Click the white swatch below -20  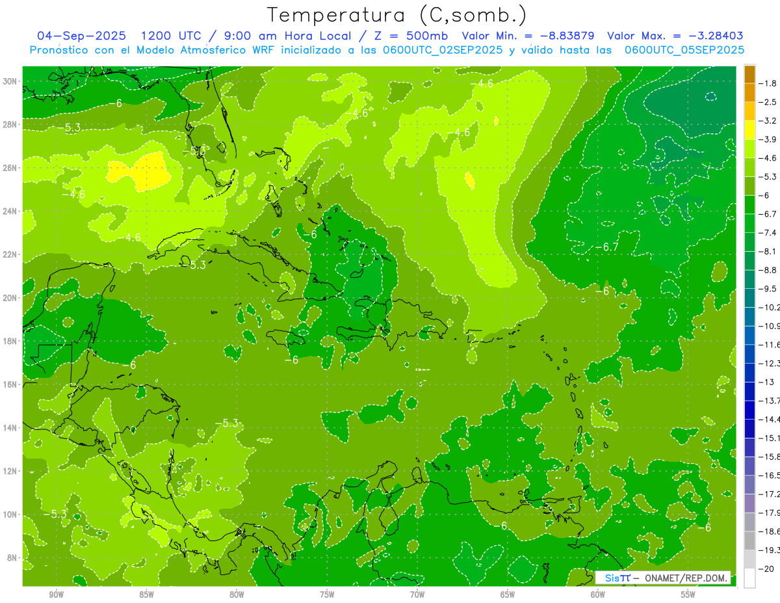tap(749, 578)
